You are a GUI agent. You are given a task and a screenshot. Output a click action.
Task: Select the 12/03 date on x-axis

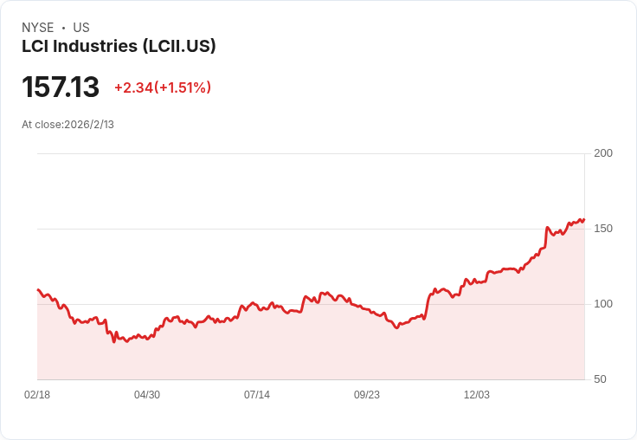click(x=477, y=395)
